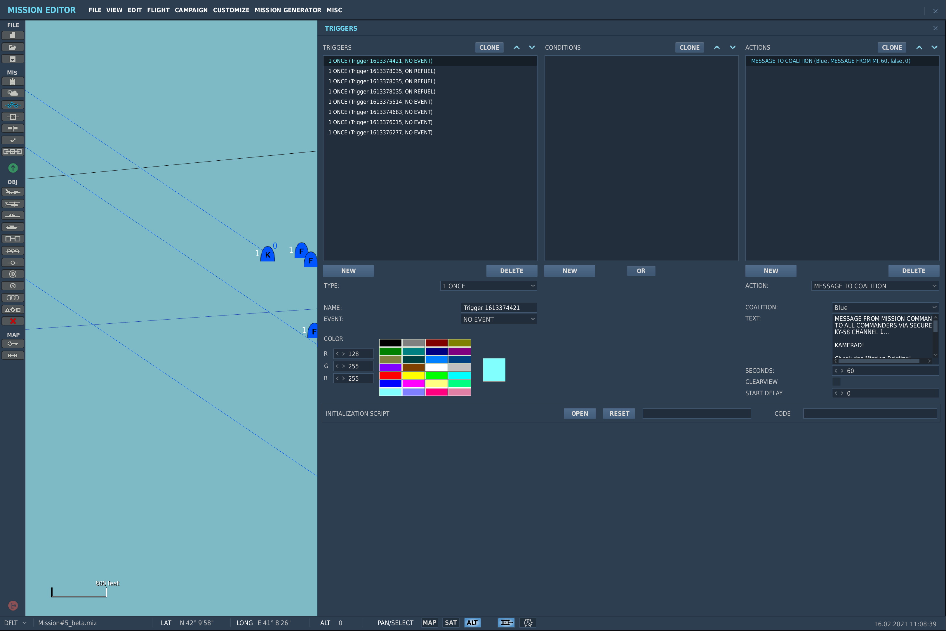Create a new mission file
The image size is (946, 631).
click(x=13, y=35)
